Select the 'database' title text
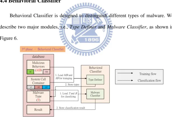The height and width of the screenshot is (117, 172). [38, 57]
